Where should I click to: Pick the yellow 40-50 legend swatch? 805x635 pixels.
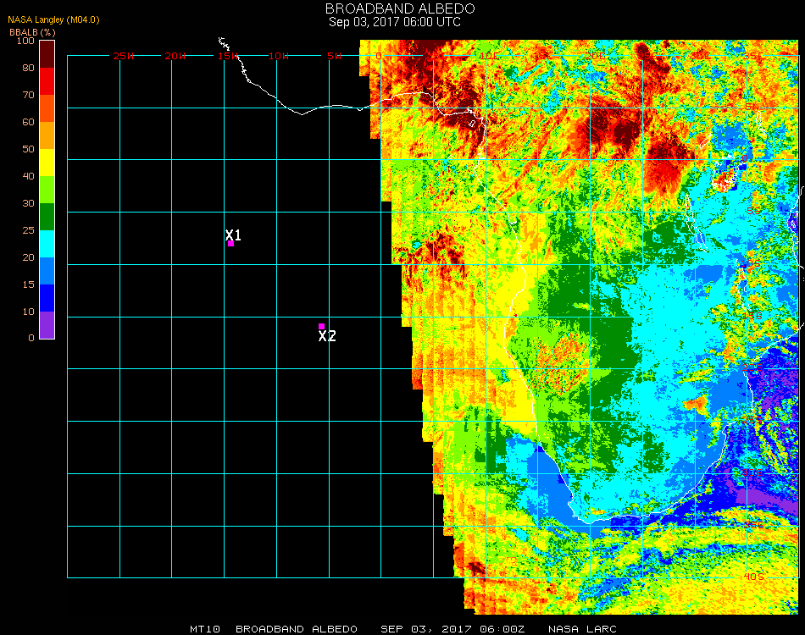tap(47, 163)
